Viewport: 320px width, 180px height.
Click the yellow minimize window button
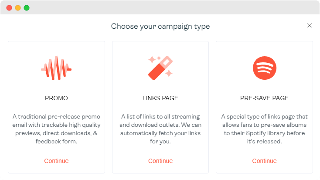coord(18,8)
